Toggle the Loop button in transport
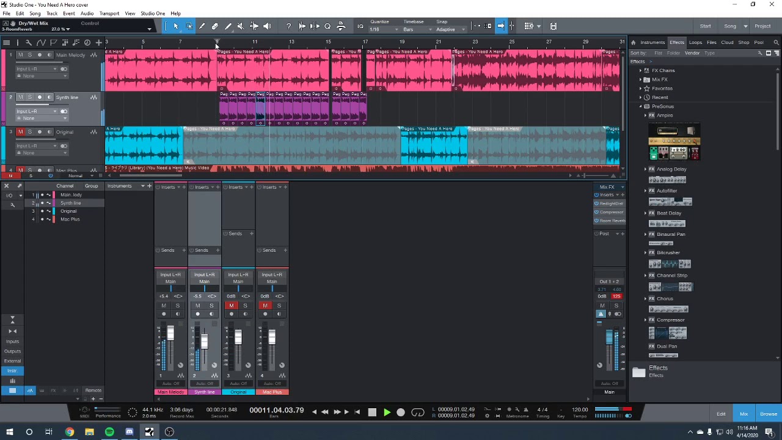Image resolution: width=782 pixels, height=440 pixels. click(417, 413)
